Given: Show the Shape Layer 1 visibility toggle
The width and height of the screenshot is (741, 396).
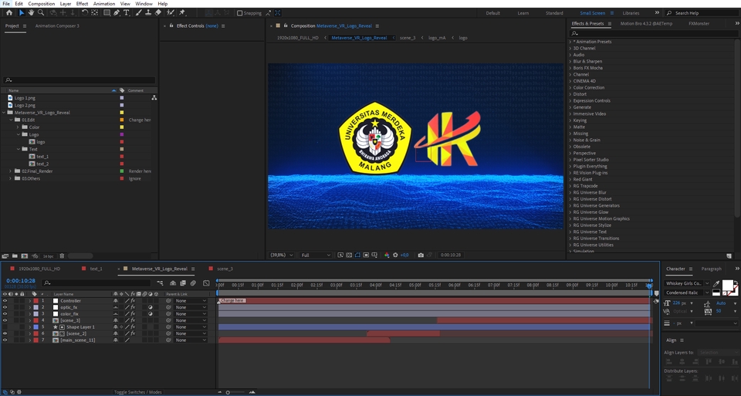Looking at the screenshot, I should coord(5,327).
